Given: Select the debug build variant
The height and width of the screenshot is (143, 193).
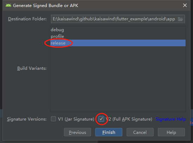Looking at the screenshot, I should pyautogui.click(x=118, y=30).
